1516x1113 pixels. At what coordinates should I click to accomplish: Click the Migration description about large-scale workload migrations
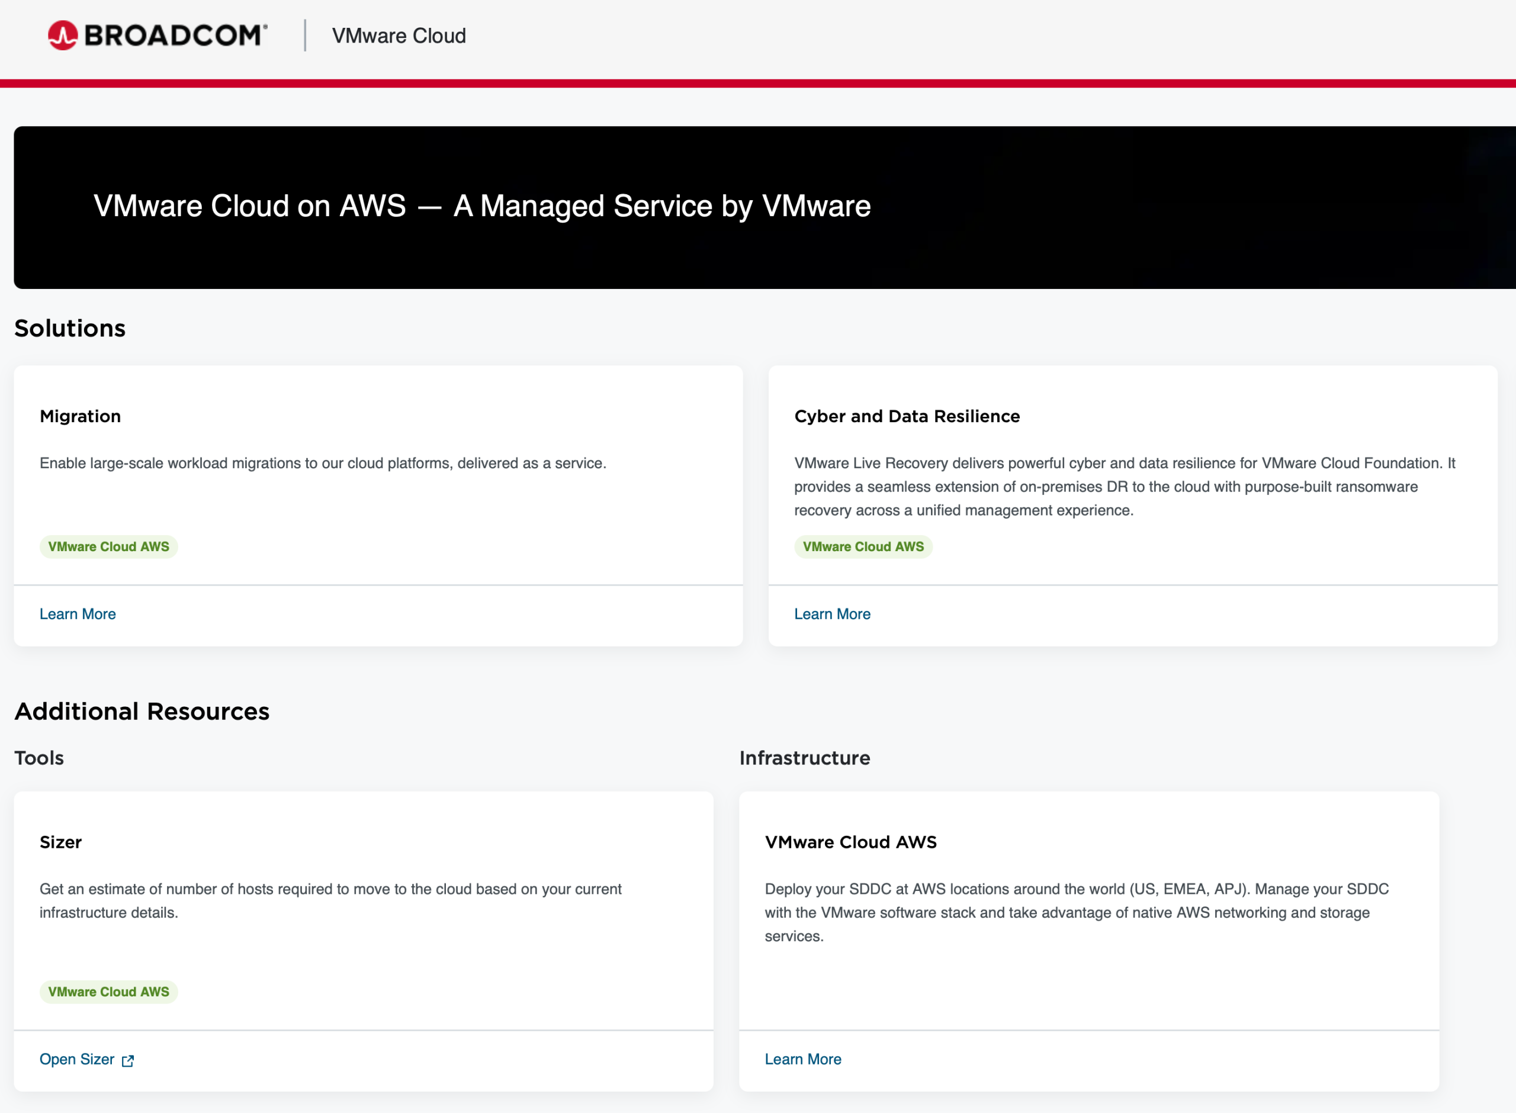point(323,463)
